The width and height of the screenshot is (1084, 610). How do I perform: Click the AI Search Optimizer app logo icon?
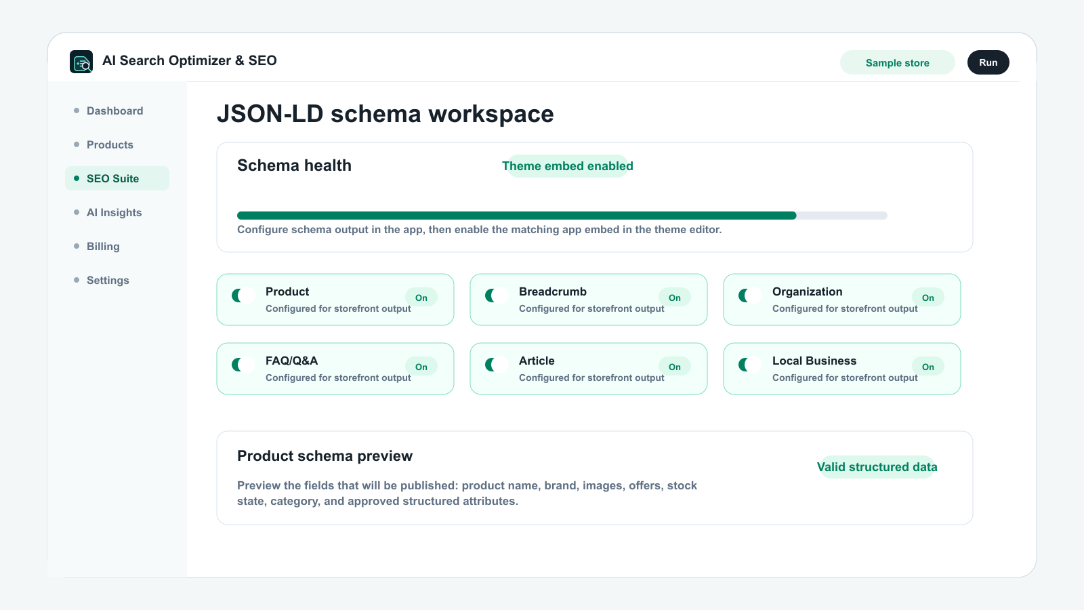[x=81, y=62]
